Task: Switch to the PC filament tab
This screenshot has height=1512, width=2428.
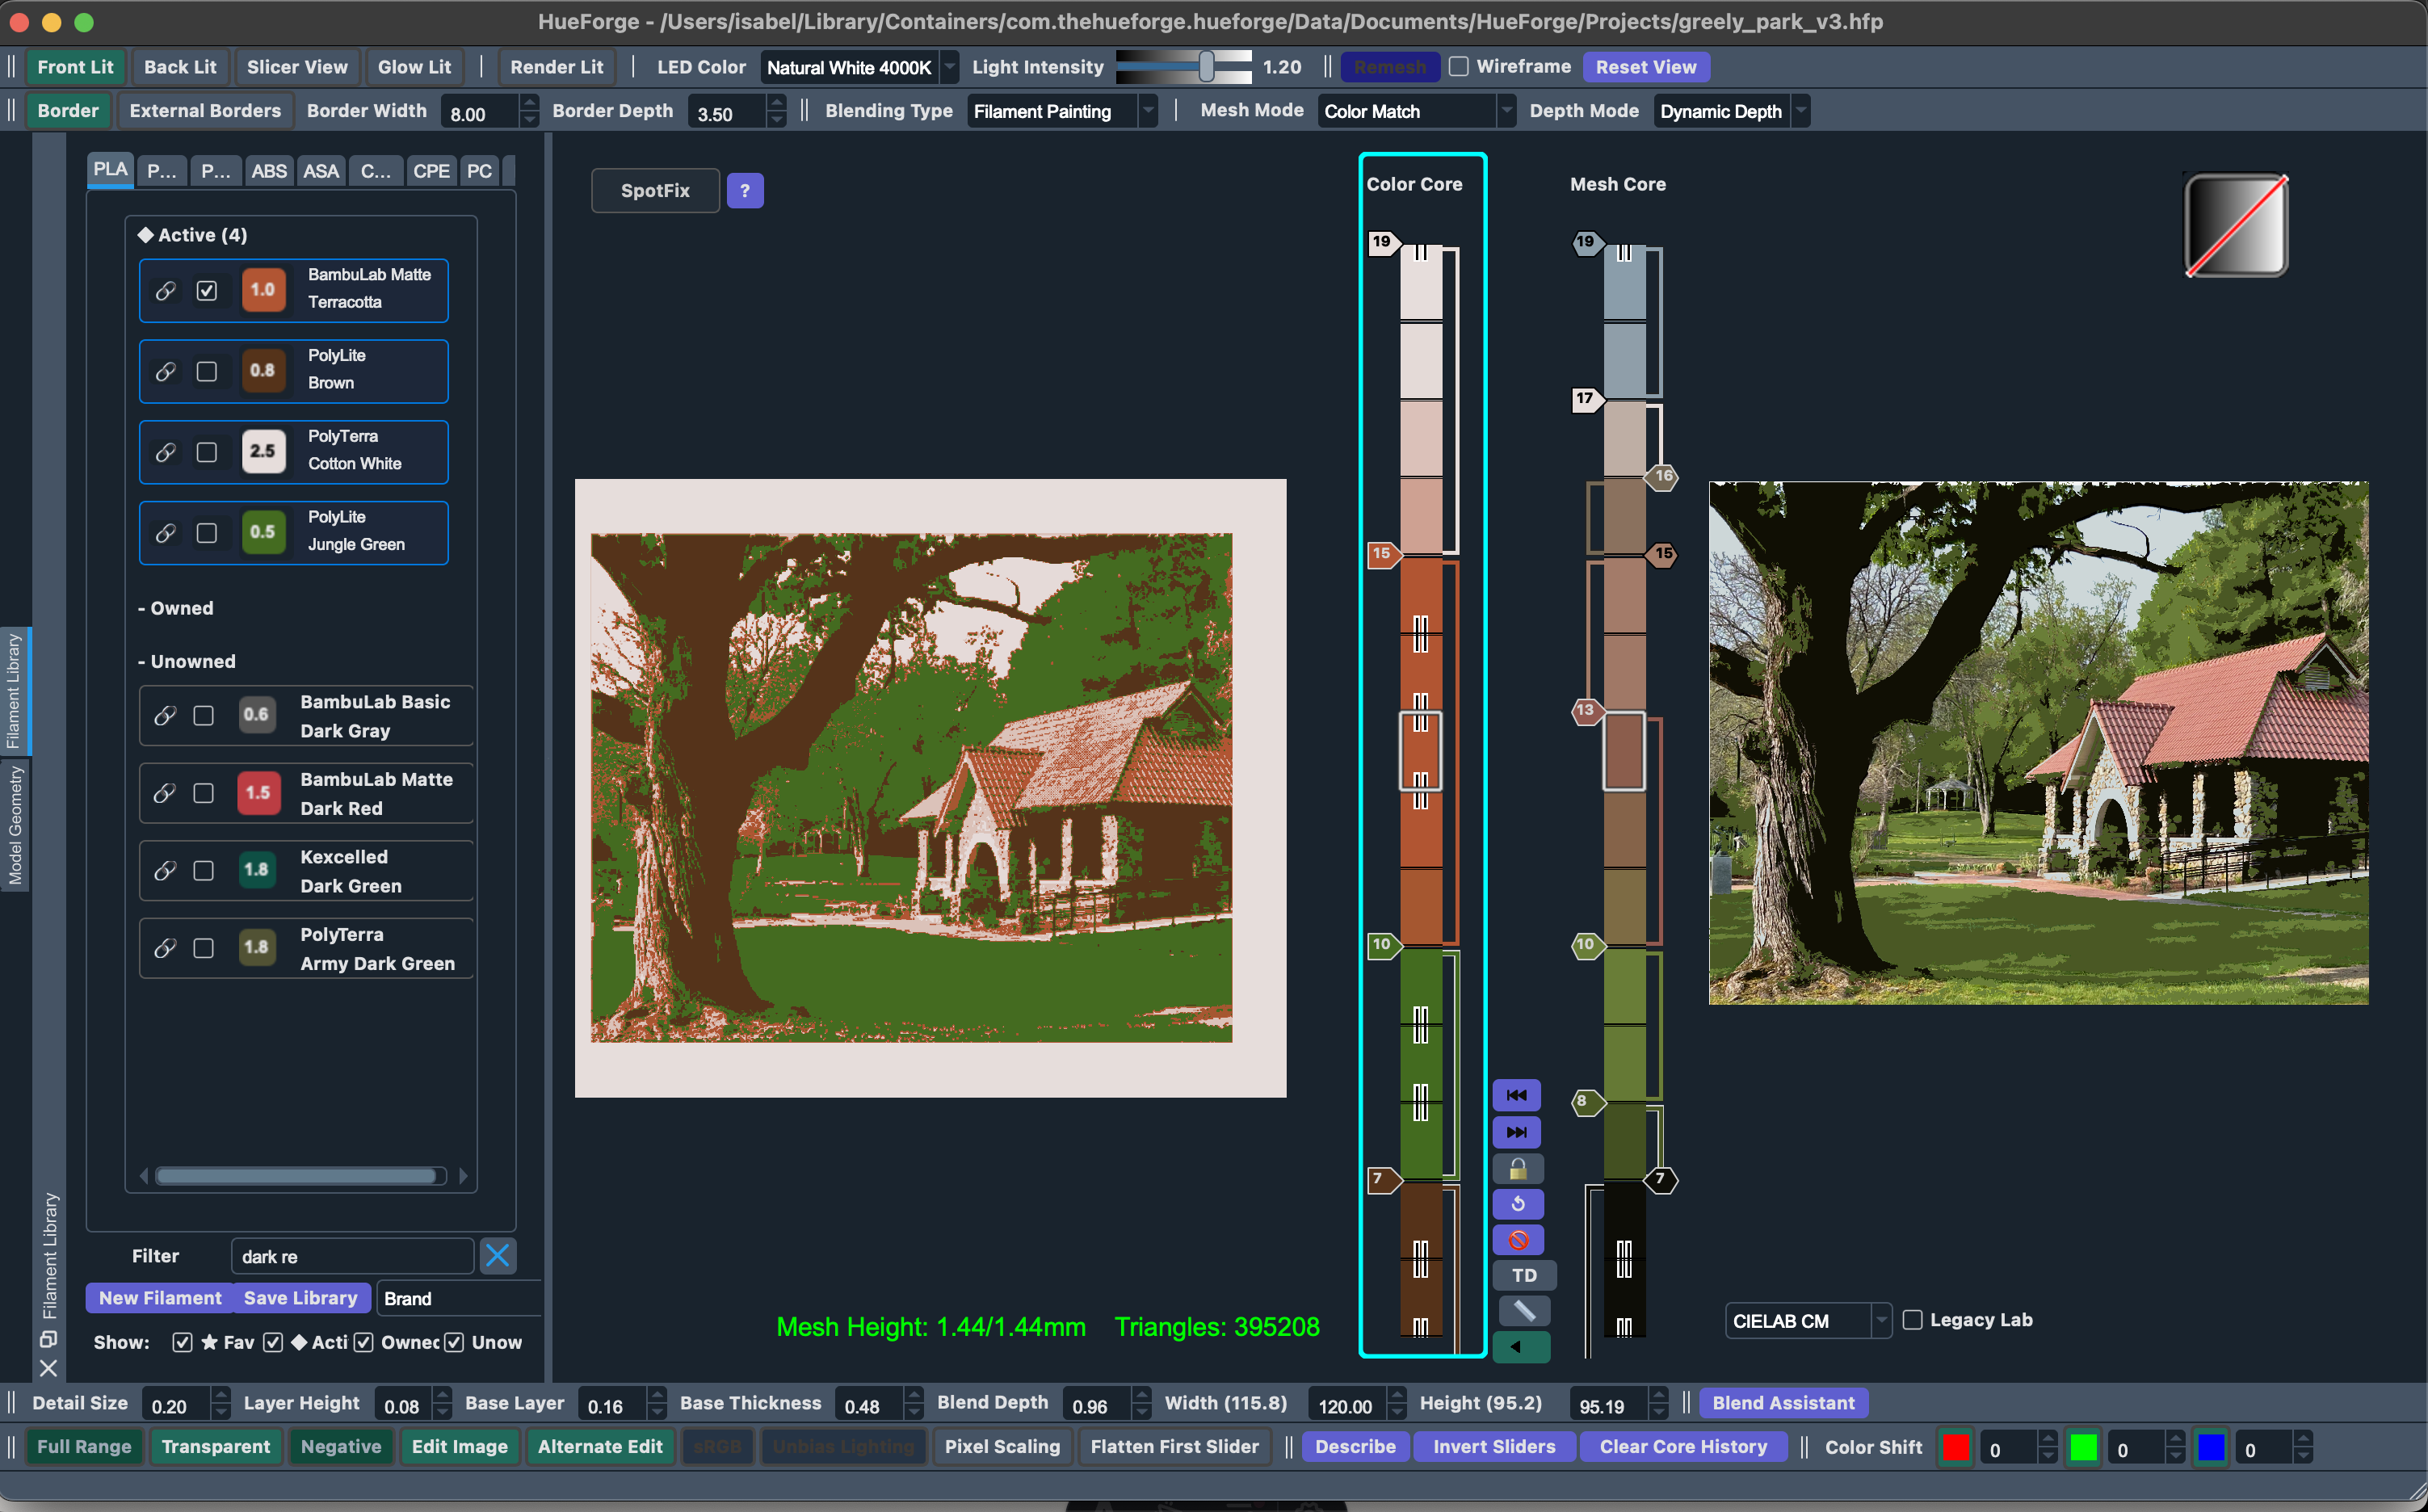Action: [479, 171]
